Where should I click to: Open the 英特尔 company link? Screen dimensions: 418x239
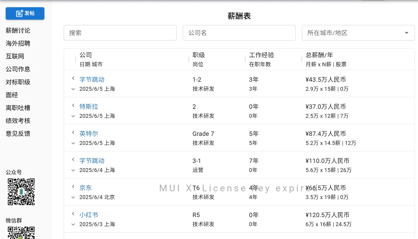click(89, 134)
